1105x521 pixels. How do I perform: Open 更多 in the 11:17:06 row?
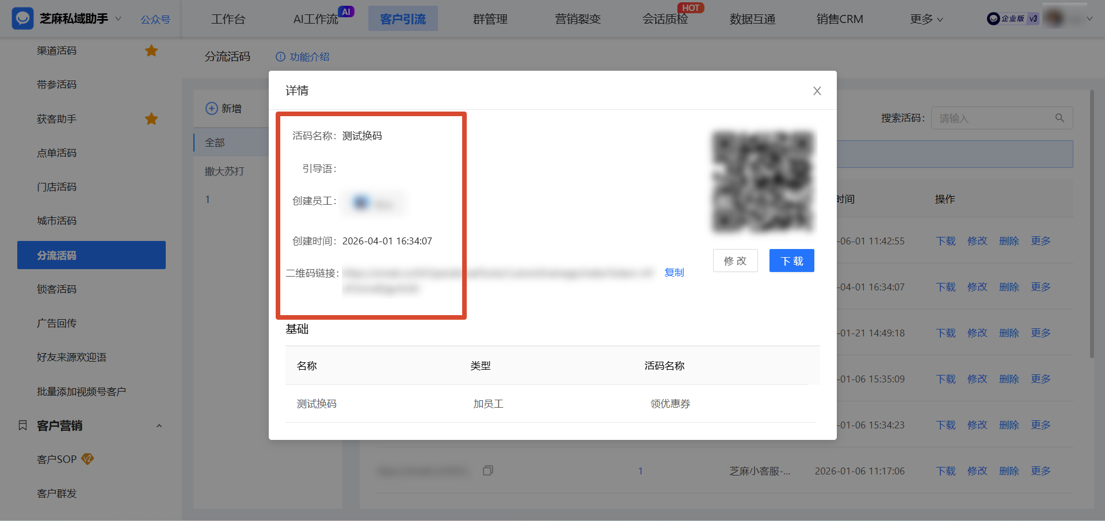(1041, 471)
